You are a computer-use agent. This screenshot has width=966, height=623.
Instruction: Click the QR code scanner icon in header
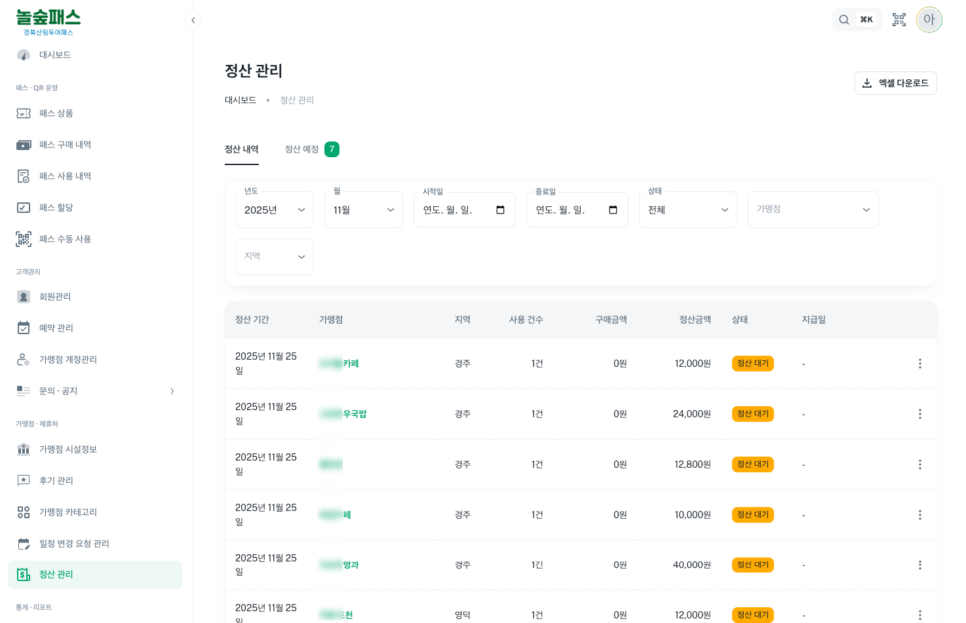[x=898, y=20]
